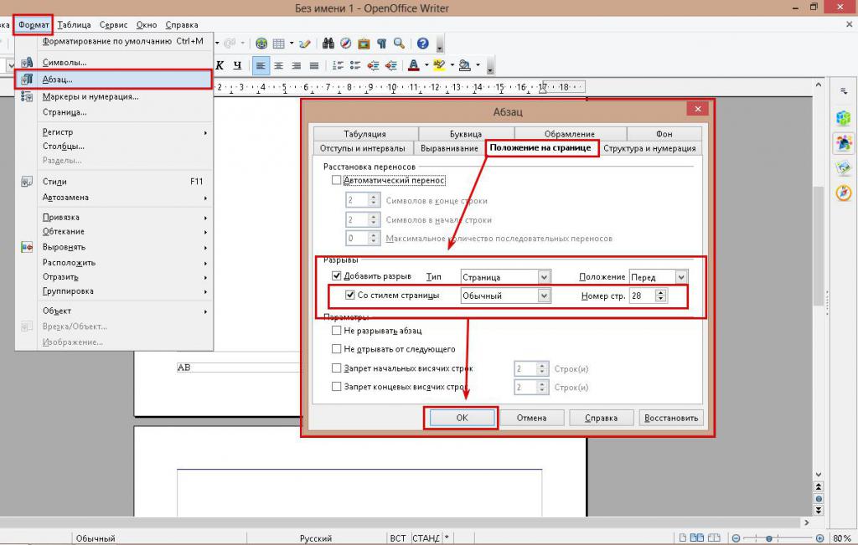Toggle Nonprinting Characters pilcrow icon
Viewport: 858px width, 545px height.
pyautogui.click(x=381, y=44)
